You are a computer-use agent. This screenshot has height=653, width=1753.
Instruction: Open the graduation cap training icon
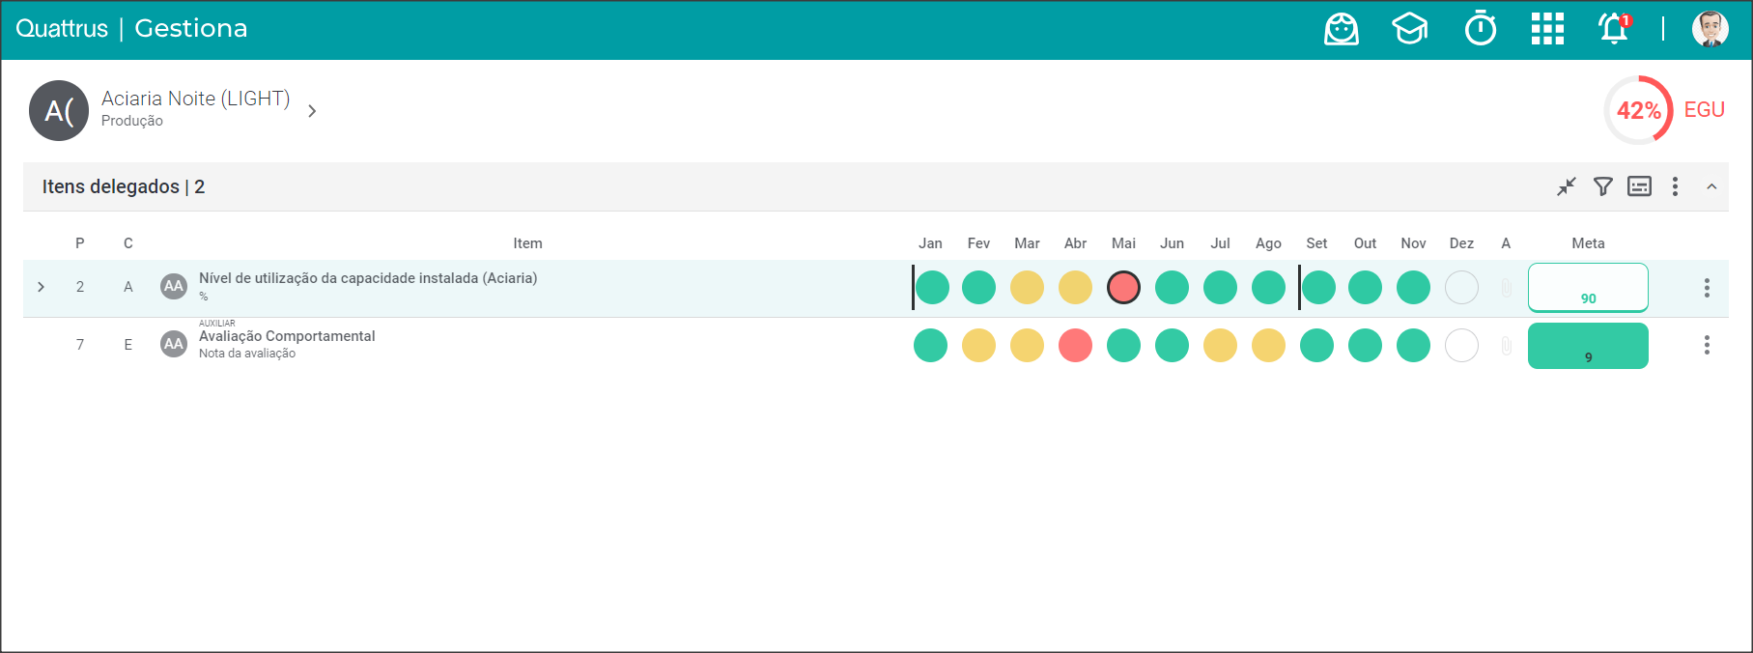1409,29
